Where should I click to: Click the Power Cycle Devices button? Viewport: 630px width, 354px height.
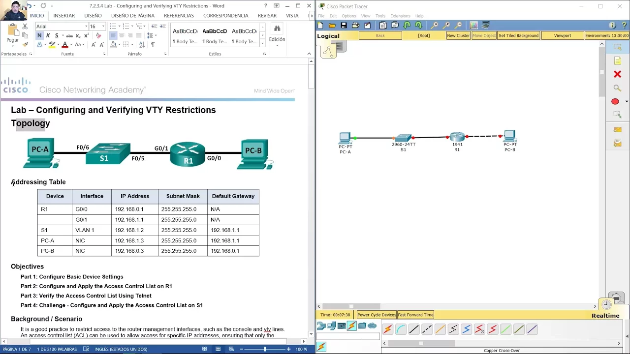(377, 315)
